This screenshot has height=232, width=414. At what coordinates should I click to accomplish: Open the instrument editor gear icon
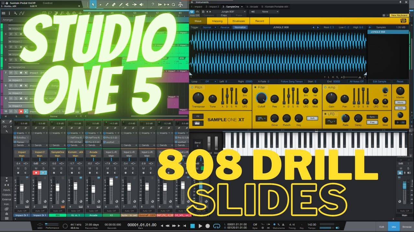tap(384, 15)
